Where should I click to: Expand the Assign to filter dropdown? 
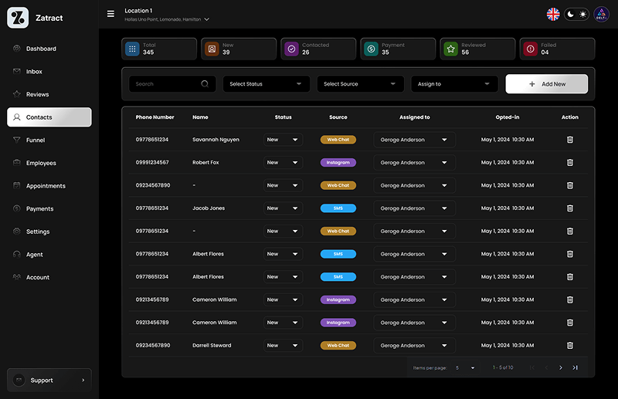pos(454,84)
